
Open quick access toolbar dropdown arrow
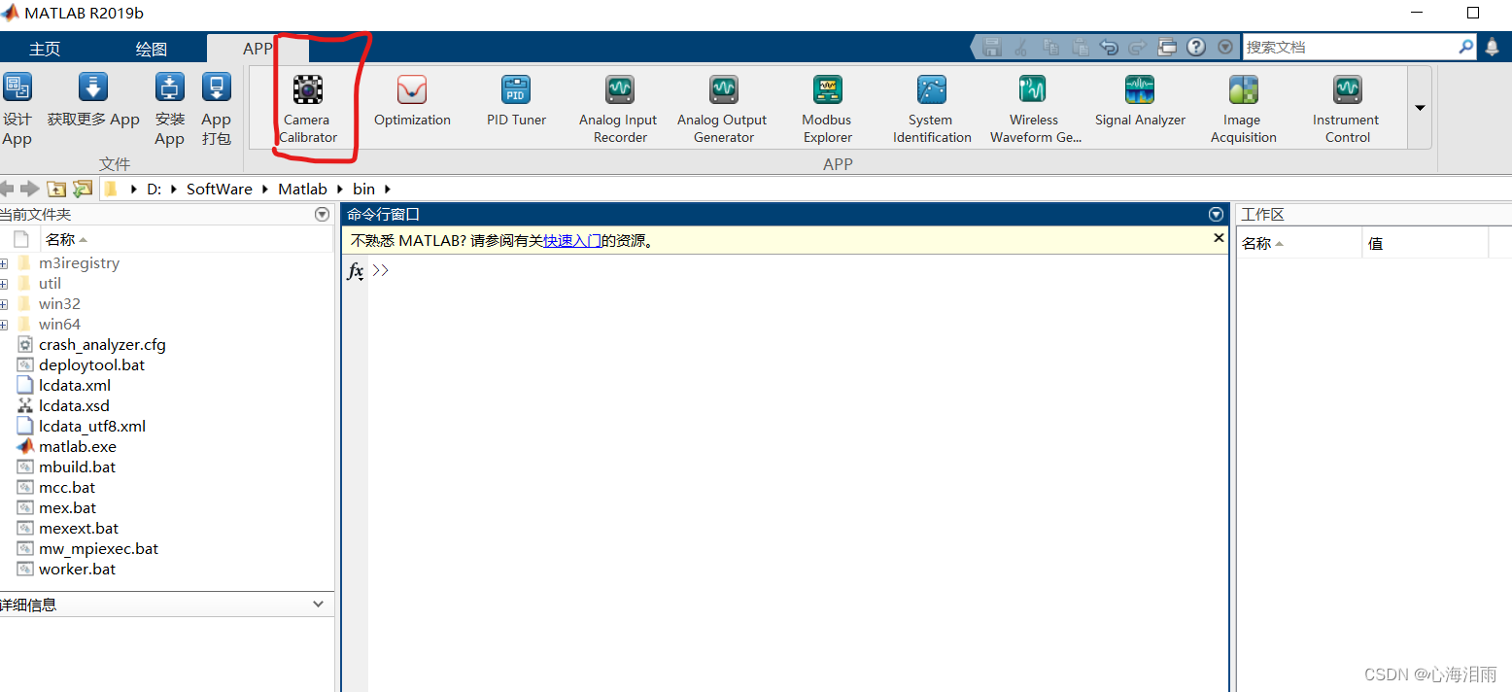(x=1225, y=47)
